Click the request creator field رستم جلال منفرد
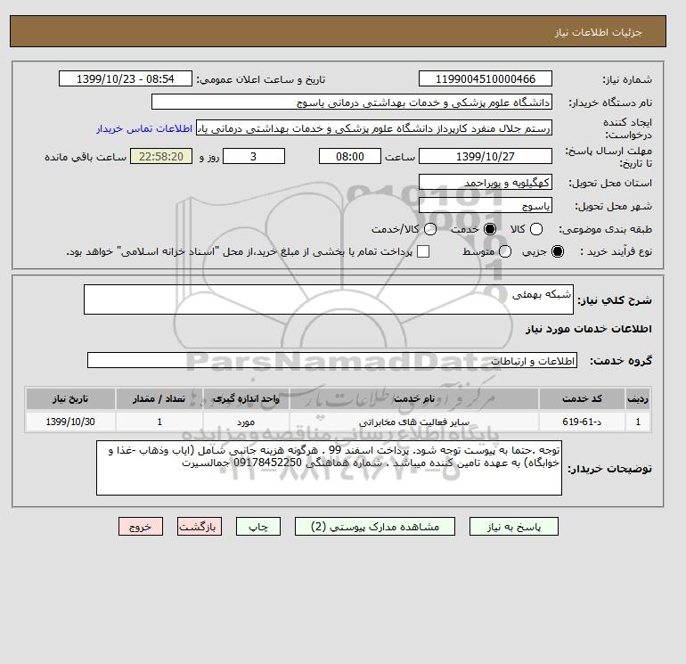686x664 pixels. pyautogui.click(x=374, y=128)
